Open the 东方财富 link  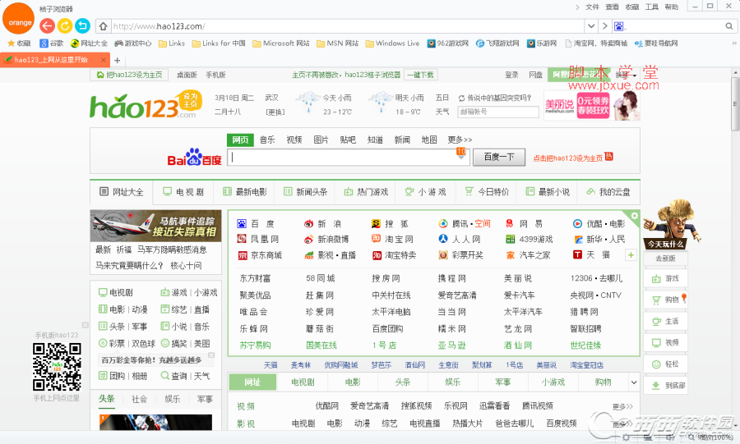click(x=256, y=278)
